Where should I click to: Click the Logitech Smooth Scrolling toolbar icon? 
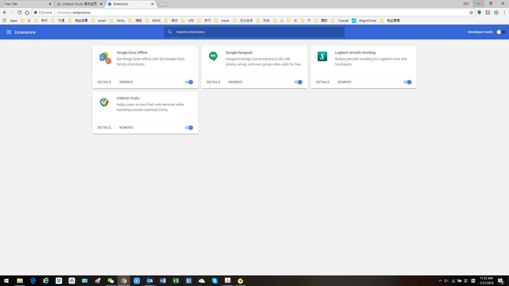point(488,12)
